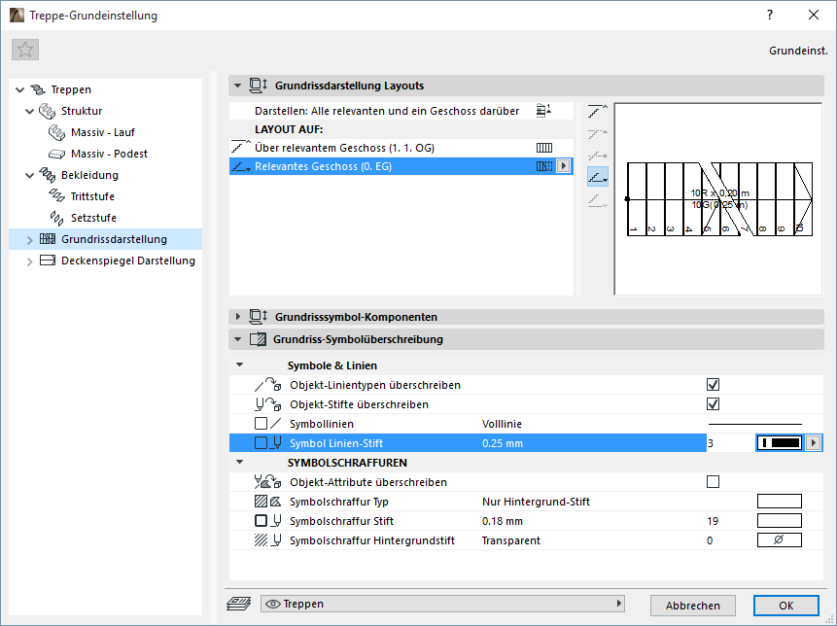The image size is (837, 626).
Task: Collapse the Symbole & Linien group
Action: [x=240, y=365]
